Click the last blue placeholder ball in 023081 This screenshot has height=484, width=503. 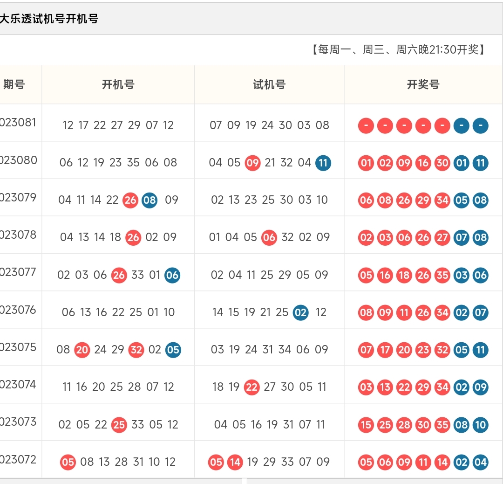pyautogui.click(x=481, y=125)
